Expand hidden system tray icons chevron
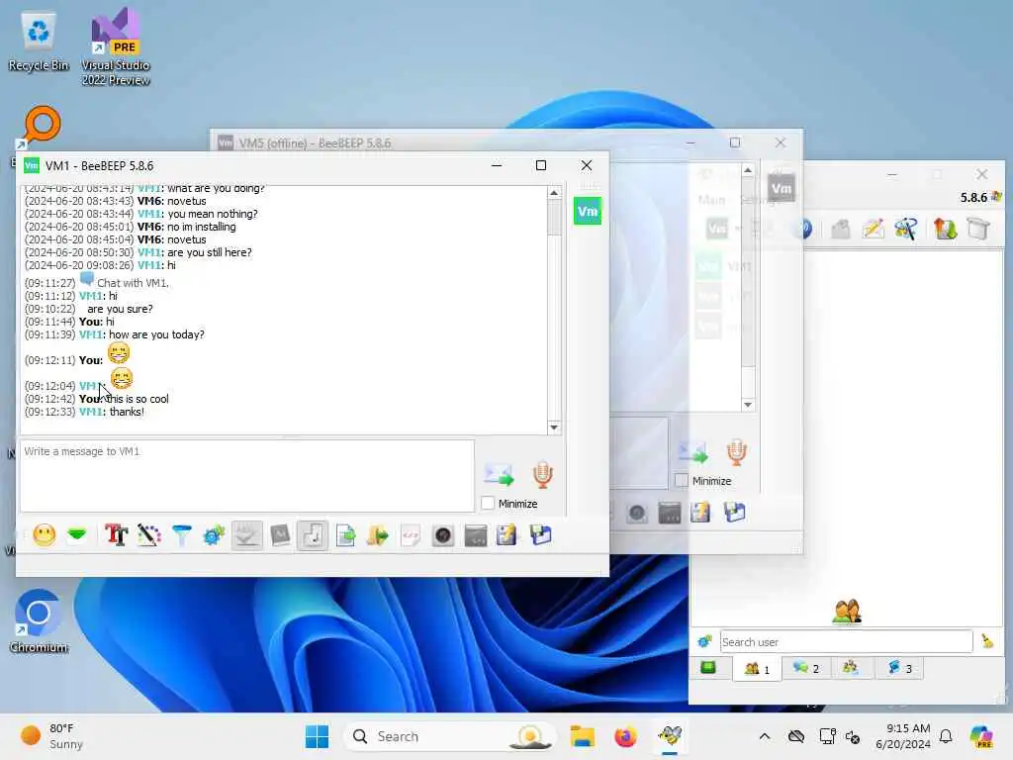Image resolution: width=1013 pixels, height=760 pixels. (765, 736)
